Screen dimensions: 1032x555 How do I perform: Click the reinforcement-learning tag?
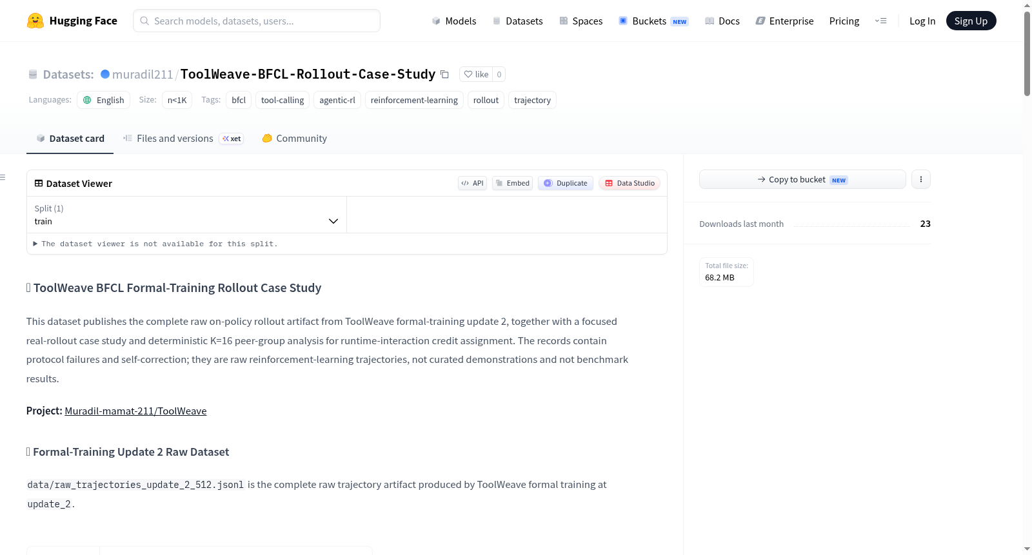[x=414, y=100]
